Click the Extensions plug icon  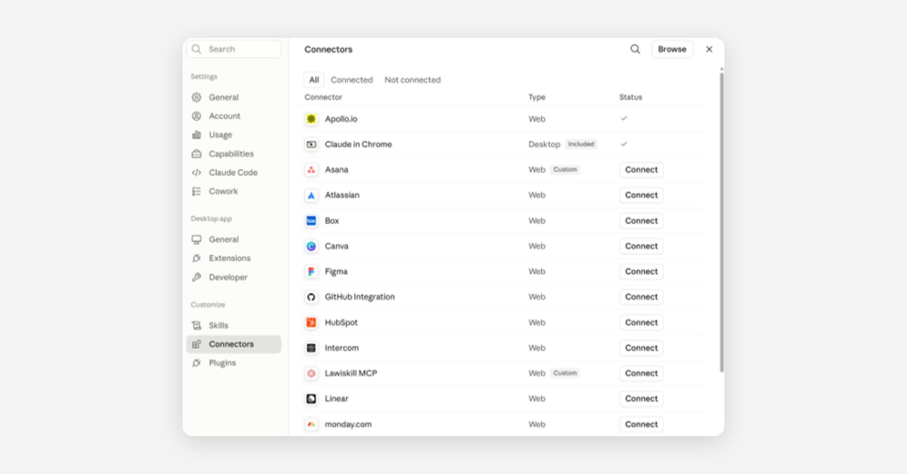tap(196, 258)
